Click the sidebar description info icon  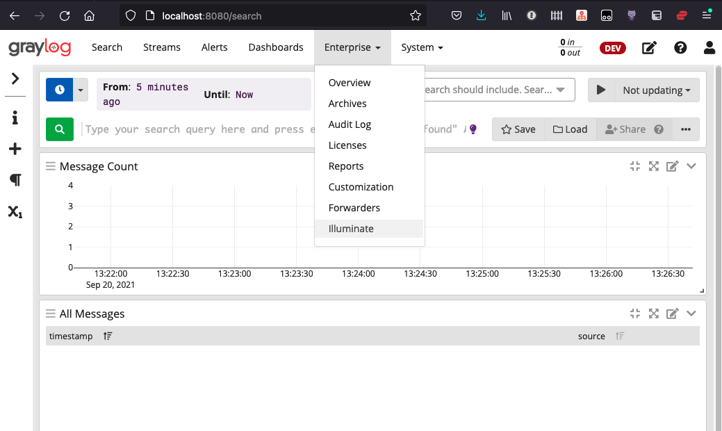pos(15,117)
